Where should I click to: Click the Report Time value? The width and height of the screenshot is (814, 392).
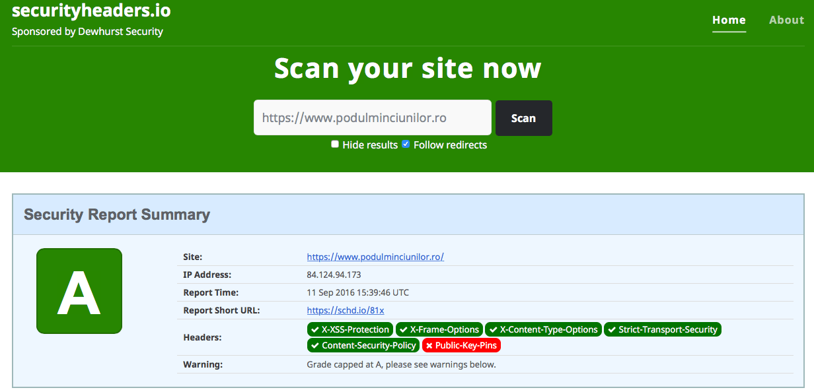coord(357,292)
